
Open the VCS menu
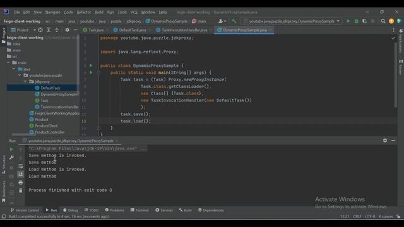pos(134,12)
